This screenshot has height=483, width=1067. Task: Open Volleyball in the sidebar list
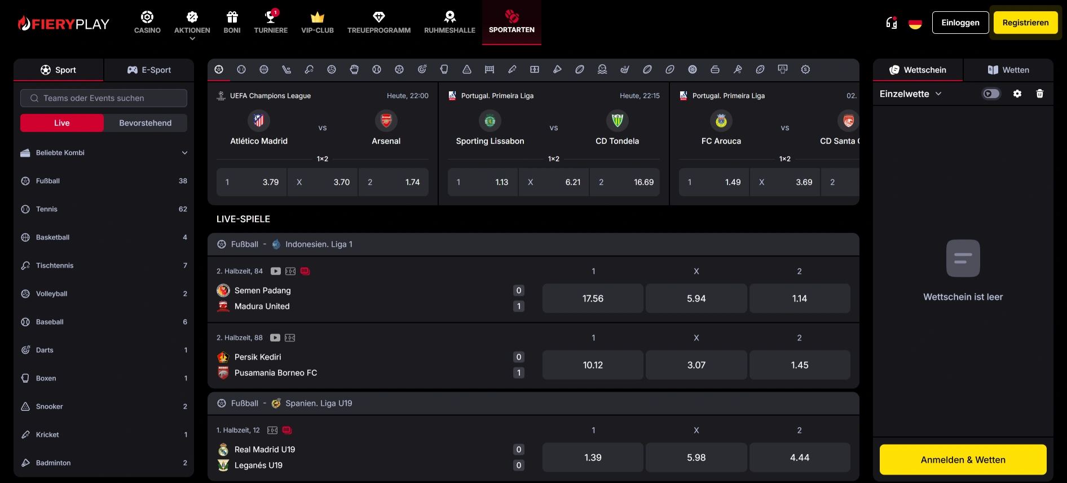[x=104, y=294]
